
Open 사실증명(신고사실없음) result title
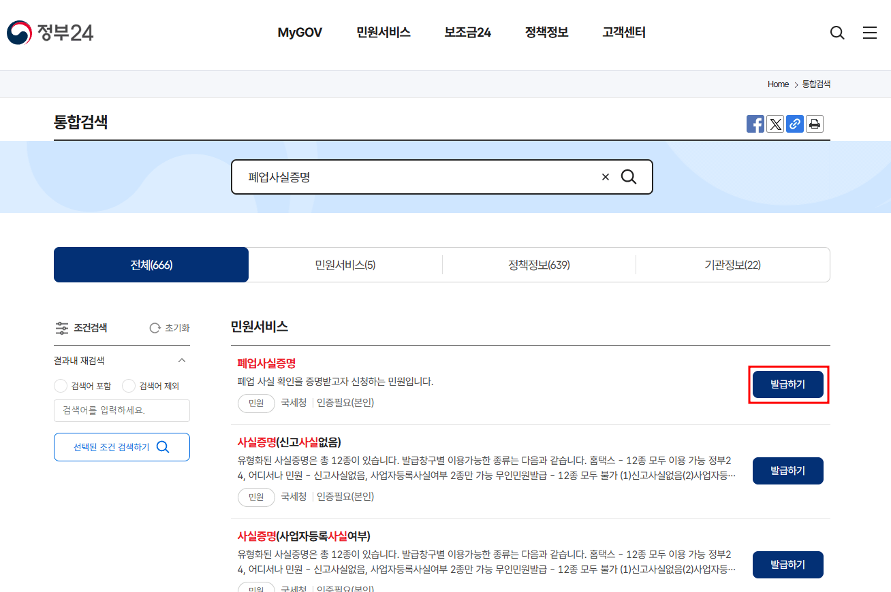290,442
